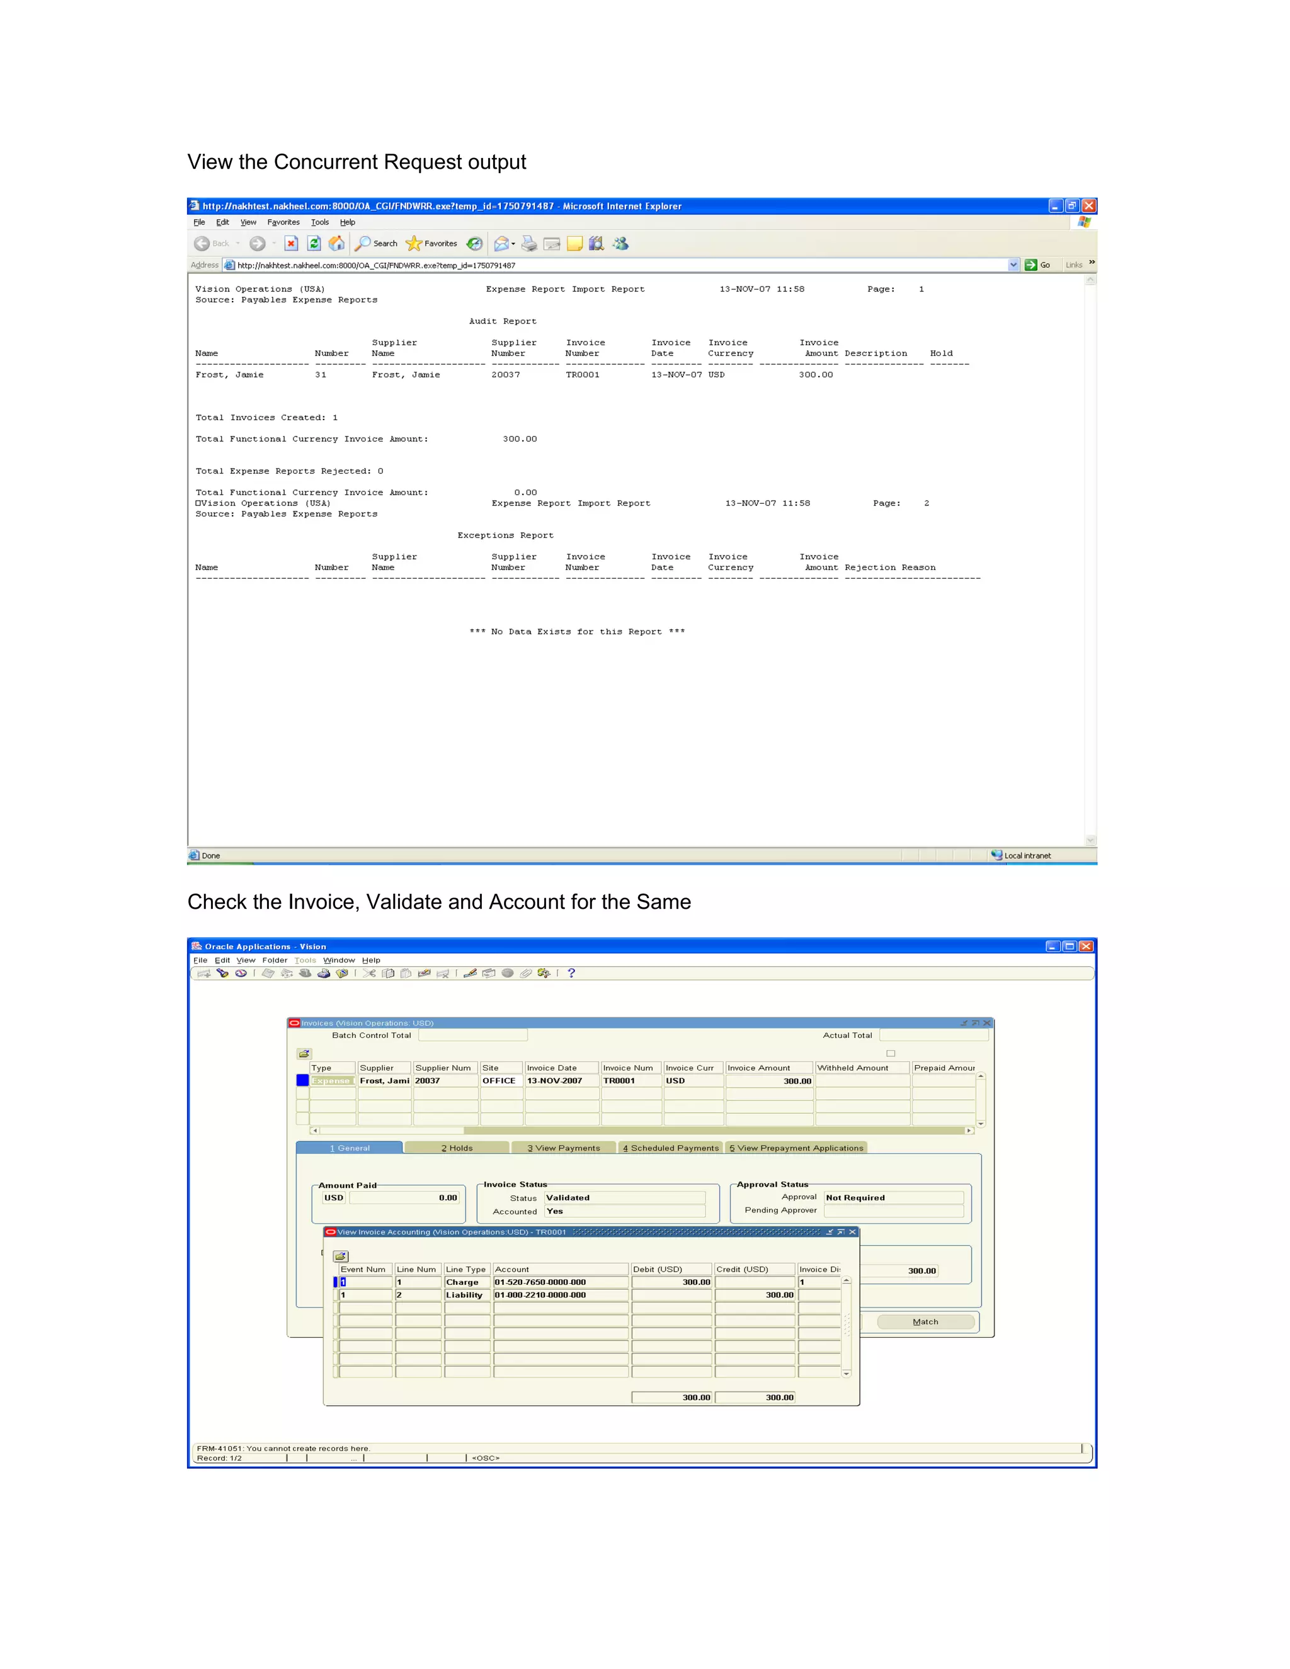Click the Supplier Num cell 20037

click(x=445, y=1081)
